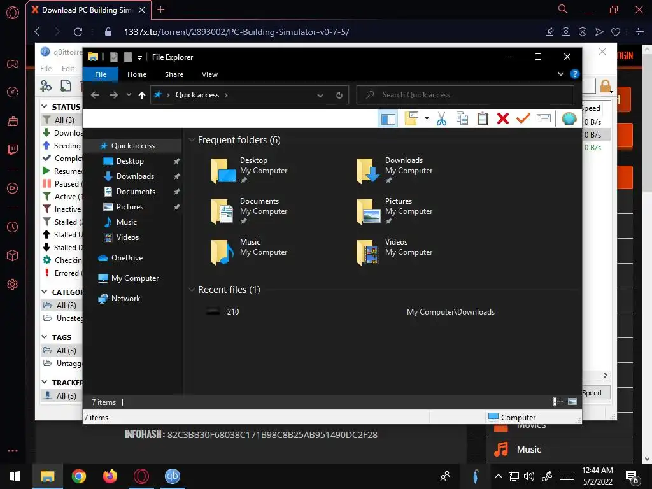Click the orange checkmark Properties icon

(x=523, y=119)
